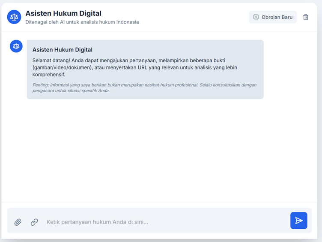The height and width of the screenshot is (242, 322).
Task: Click the '(gambar/video/dokumen)' text in welcome message
Action: pyautogui.click(x=63, y=67)
